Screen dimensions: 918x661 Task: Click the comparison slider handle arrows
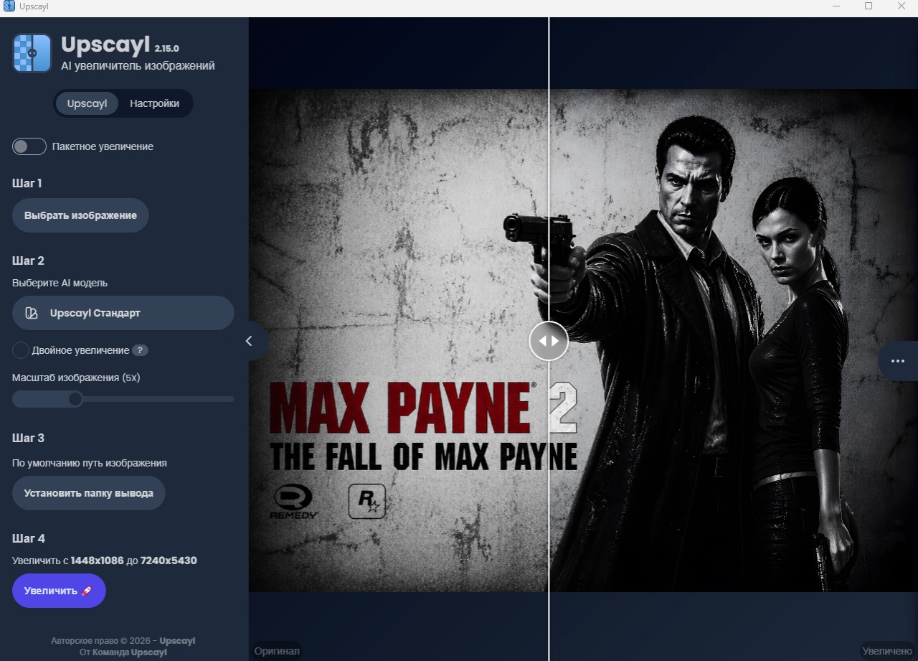(549, 341)
